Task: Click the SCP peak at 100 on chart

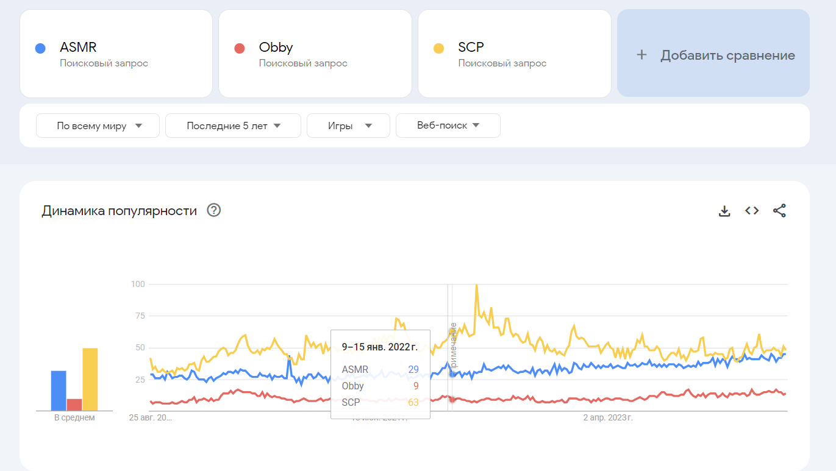Action: click(476, 285)
